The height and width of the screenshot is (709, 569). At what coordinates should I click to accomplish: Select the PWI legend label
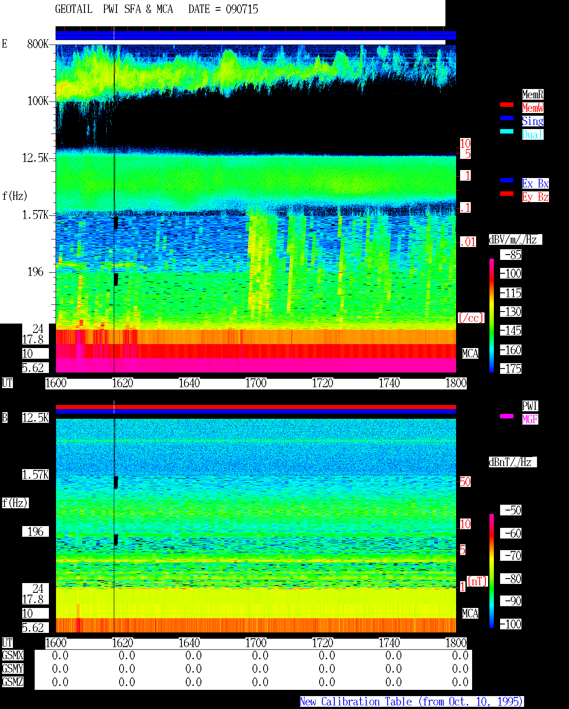[530, 406]
